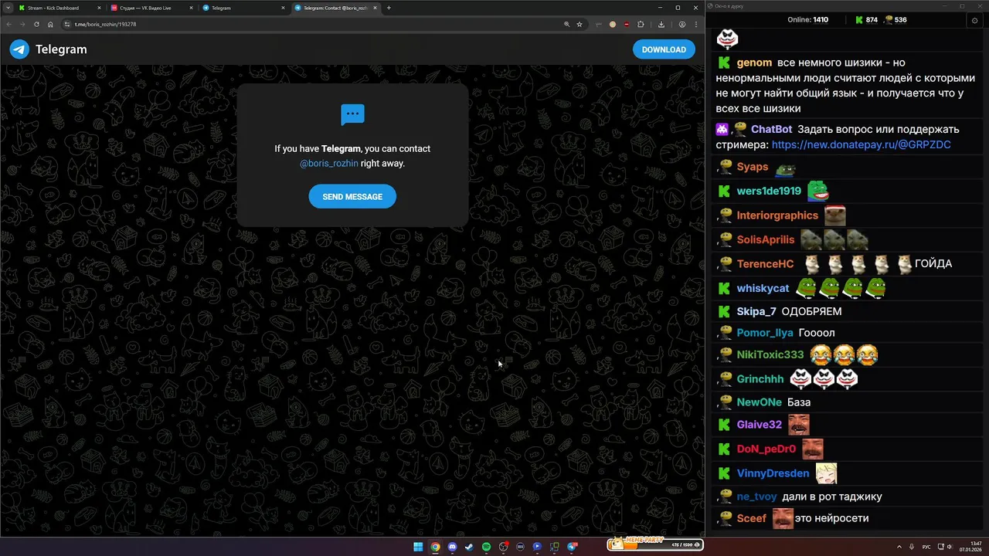Click the address bar with t.me URL
This screenshot has width=989, height=556.
point(325,24)
